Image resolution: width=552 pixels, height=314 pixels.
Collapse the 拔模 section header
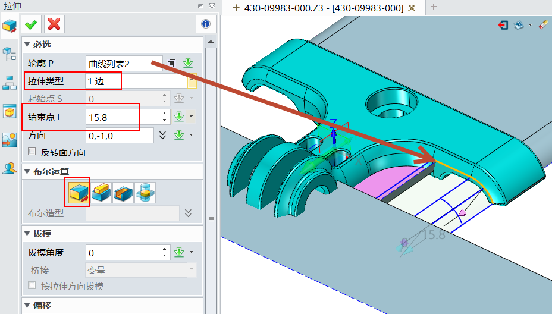(x=27, y=234)
